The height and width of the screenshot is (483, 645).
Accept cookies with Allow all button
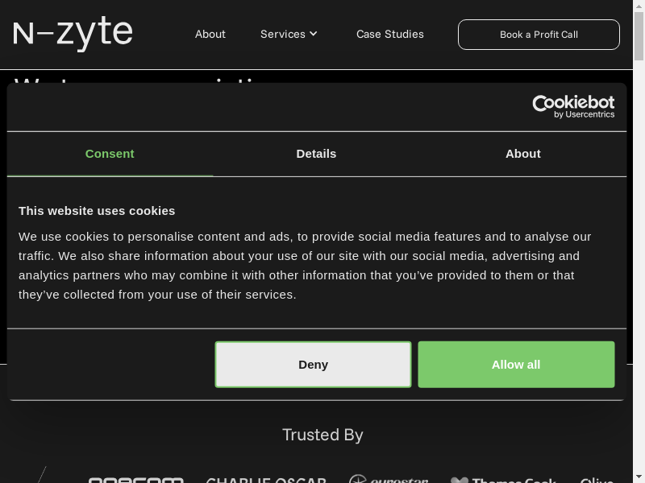(x=516, y=365)
